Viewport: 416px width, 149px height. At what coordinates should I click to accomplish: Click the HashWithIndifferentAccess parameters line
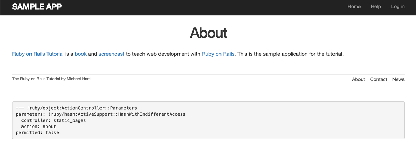[101, 114]
